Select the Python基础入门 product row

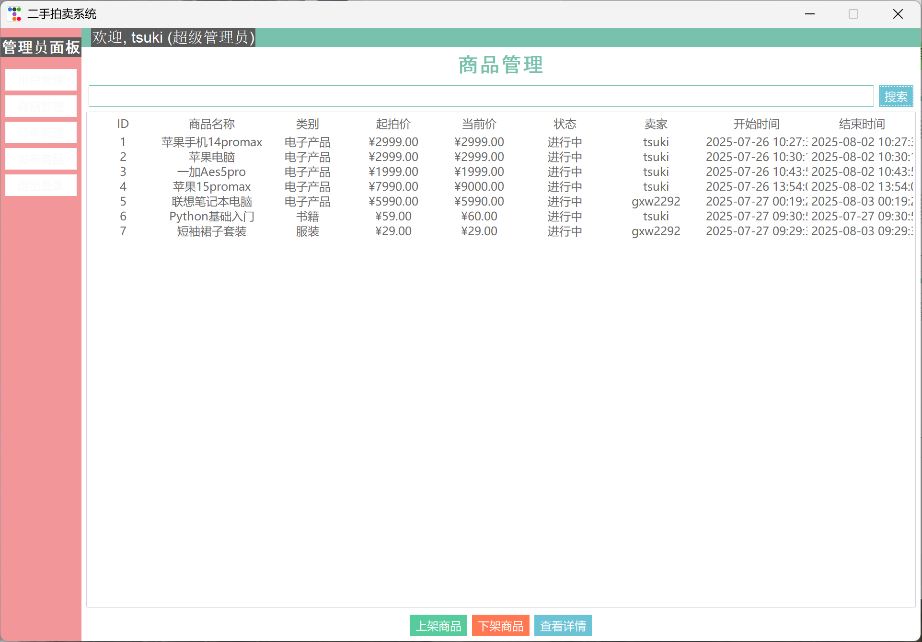click(500, 217)
